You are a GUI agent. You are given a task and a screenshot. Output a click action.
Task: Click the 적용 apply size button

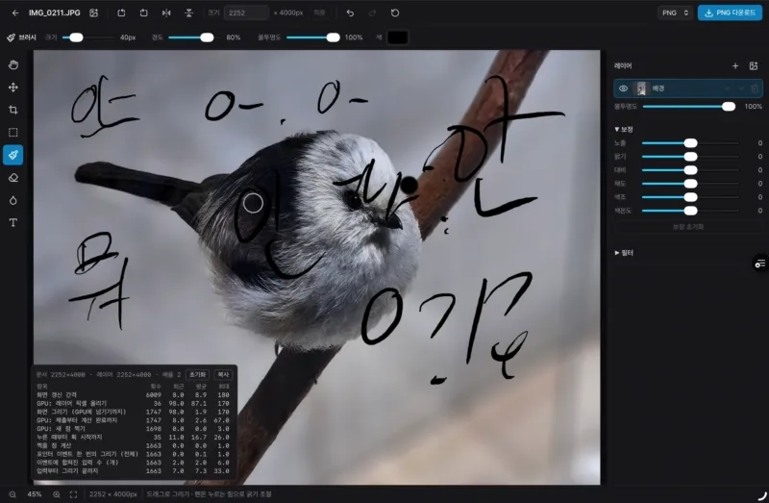point(319,13)
